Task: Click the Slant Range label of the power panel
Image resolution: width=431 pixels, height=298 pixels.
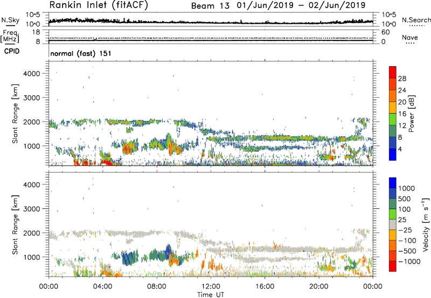Action: 15,113
